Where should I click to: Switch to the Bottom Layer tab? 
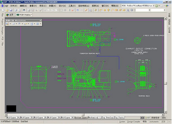click(81, 117)
